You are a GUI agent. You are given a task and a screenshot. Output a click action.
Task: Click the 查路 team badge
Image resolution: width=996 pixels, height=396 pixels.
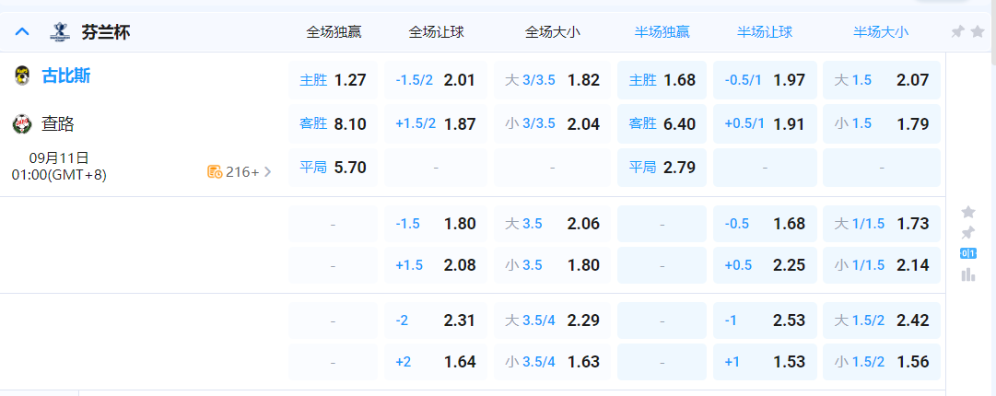pos(22,124)
